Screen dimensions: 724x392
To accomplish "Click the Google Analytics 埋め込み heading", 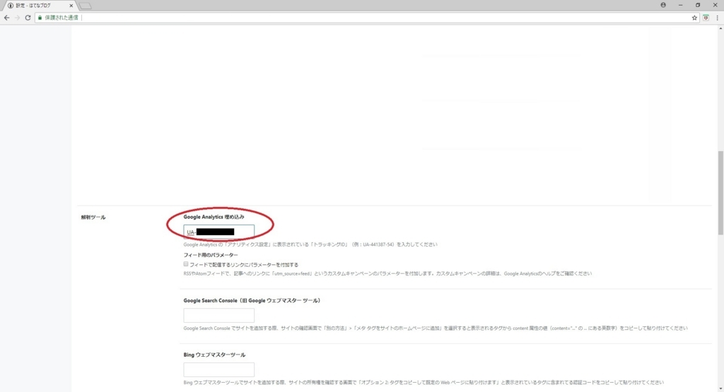I will (x=214, y=217).
